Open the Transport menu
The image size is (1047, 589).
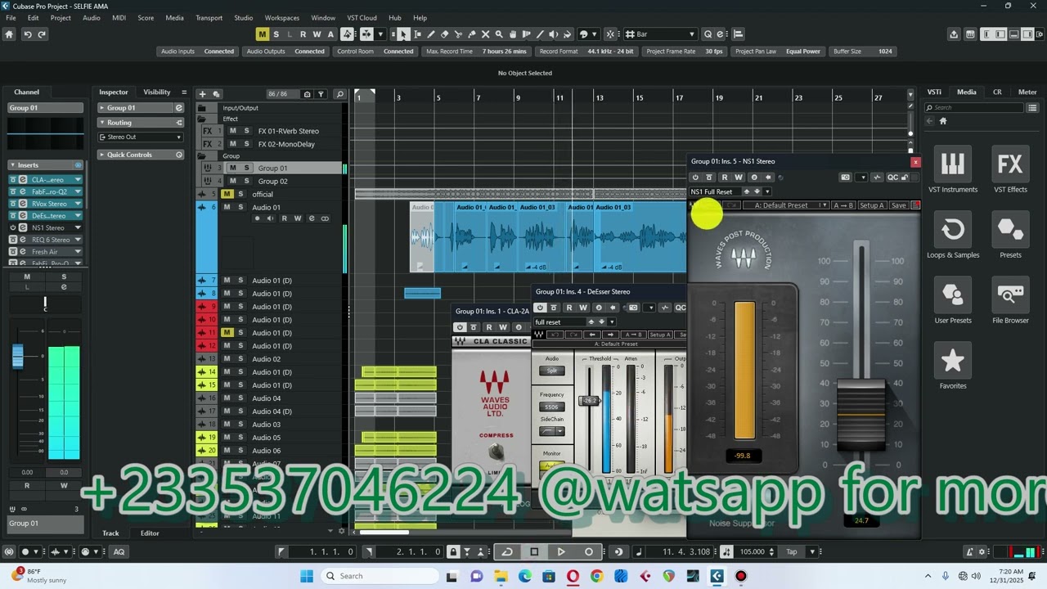(x=209, y=18)
